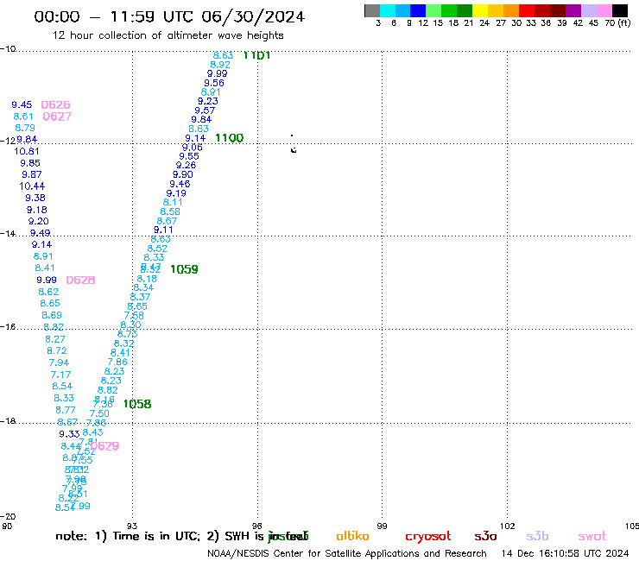The width and height of the screenshot is (639, 561).
Task: Click the wave height value 8.79
Action: click(x=25, y=128)
